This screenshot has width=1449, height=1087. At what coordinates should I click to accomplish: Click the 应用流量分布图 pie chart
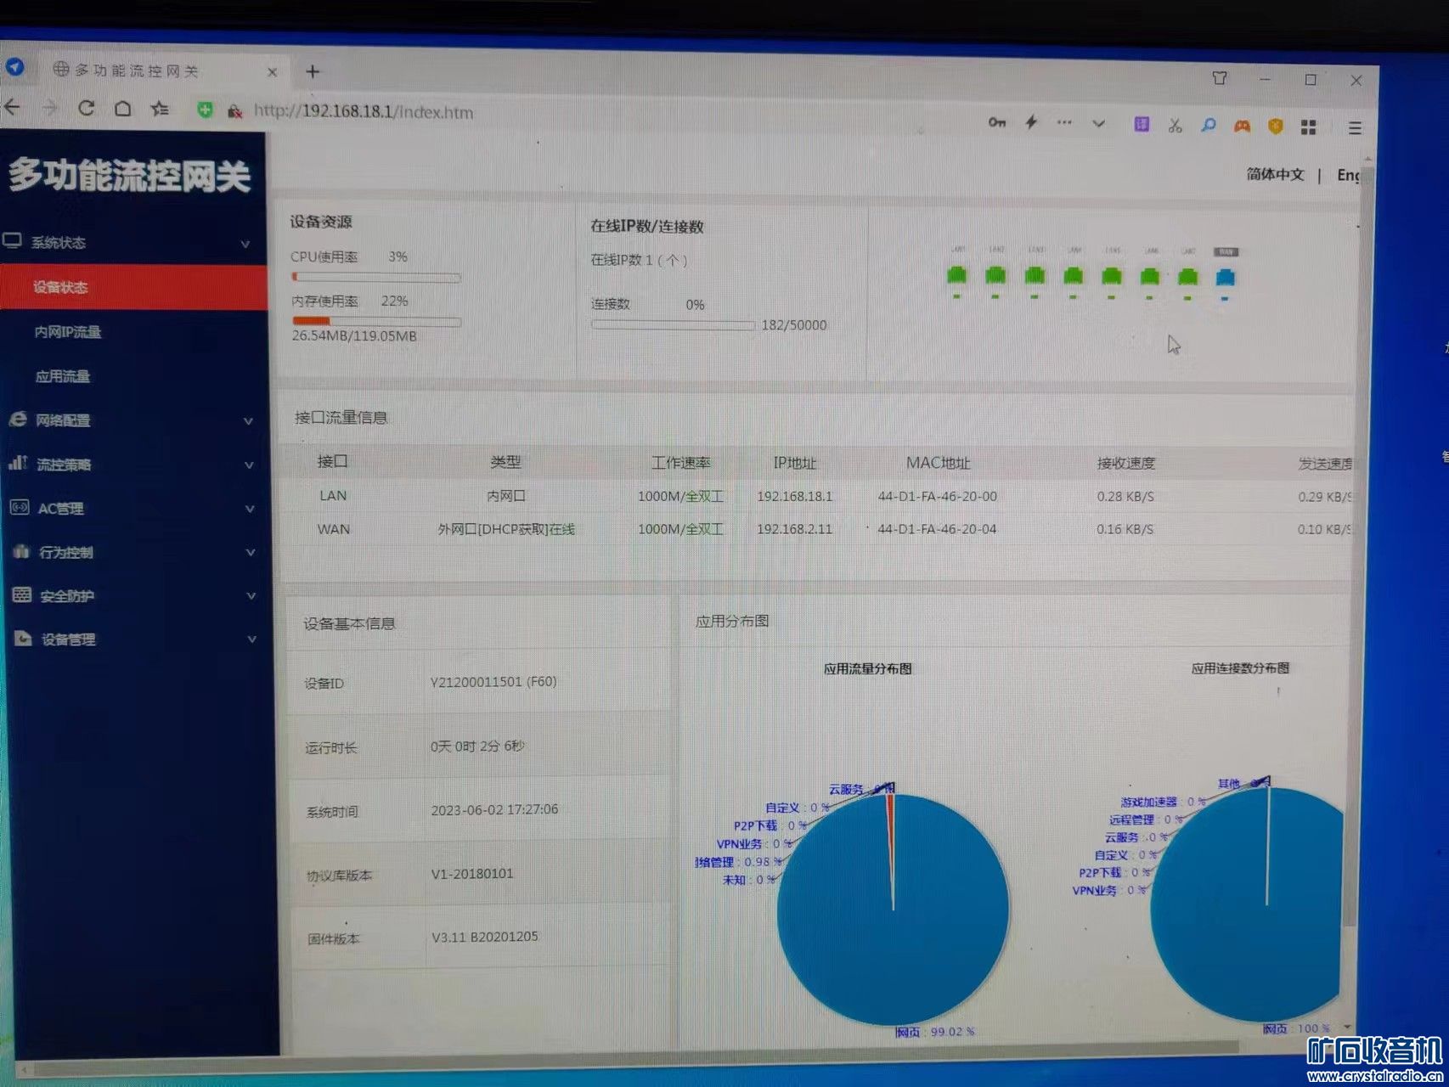(x=893, y=910)
